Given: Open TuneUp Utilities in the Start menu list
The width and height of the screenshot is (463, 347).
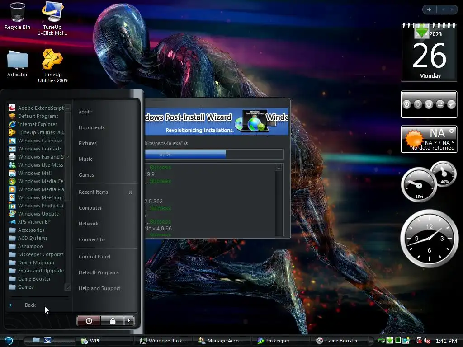Looking at the screenshot, I should [x=36, y=132].
